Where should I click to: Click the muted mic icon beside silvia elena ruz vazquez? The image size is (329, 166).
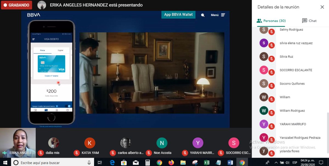[271, 45]
